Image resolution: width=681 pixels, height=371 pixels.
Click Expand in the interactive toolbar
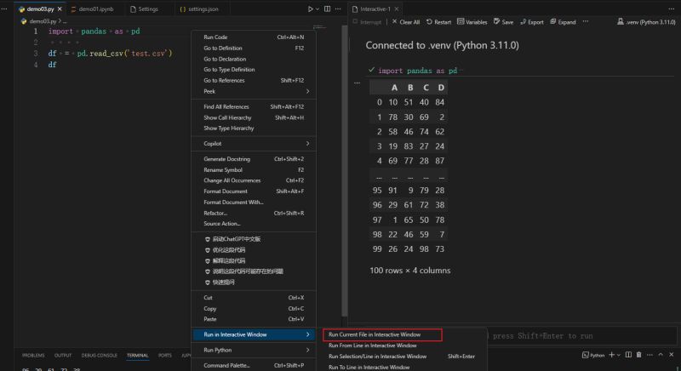tap(563, 21)
